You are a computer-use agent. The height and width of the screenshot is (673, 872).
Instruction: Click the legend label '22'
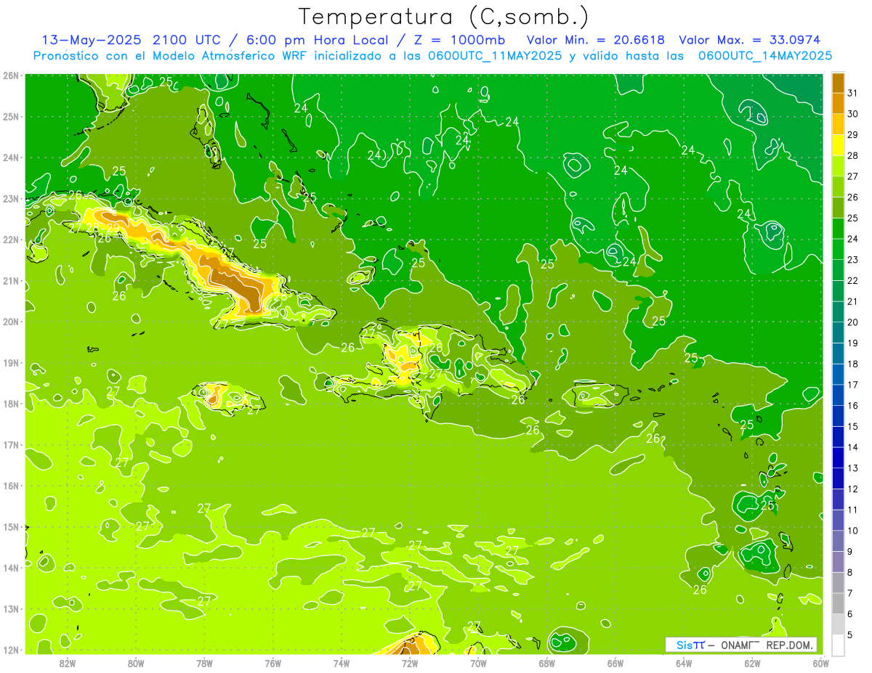[852, 280]
